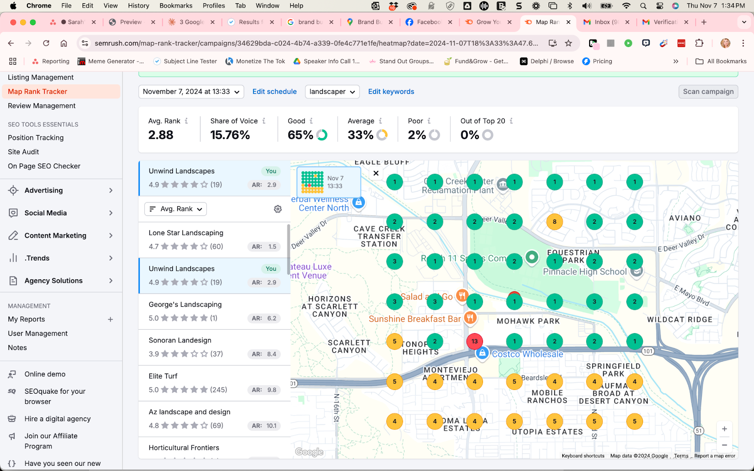This screenshot has height=471, width=754.
Task: Click the yellow rank 8 map pin
Action: point(555,221)
